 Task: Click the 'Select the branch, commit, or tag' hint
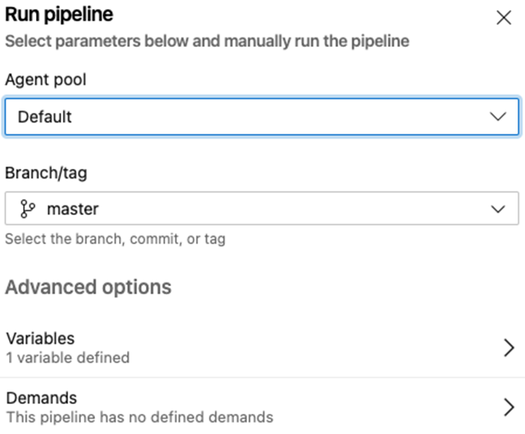[115, 239]
